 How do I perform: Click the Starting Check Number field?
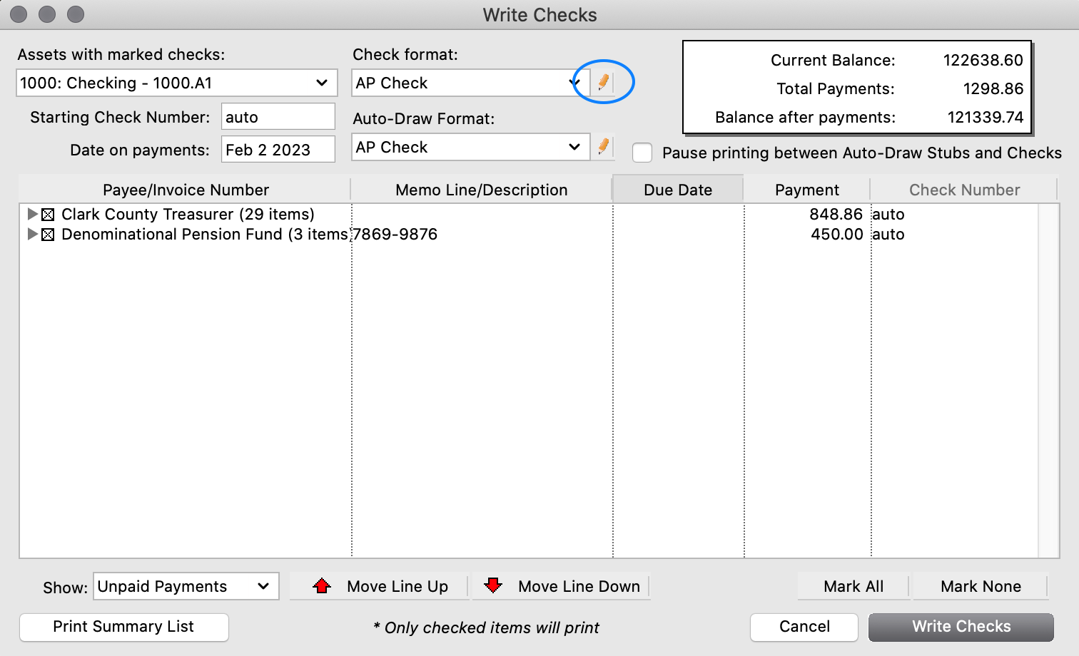point(278,116)
